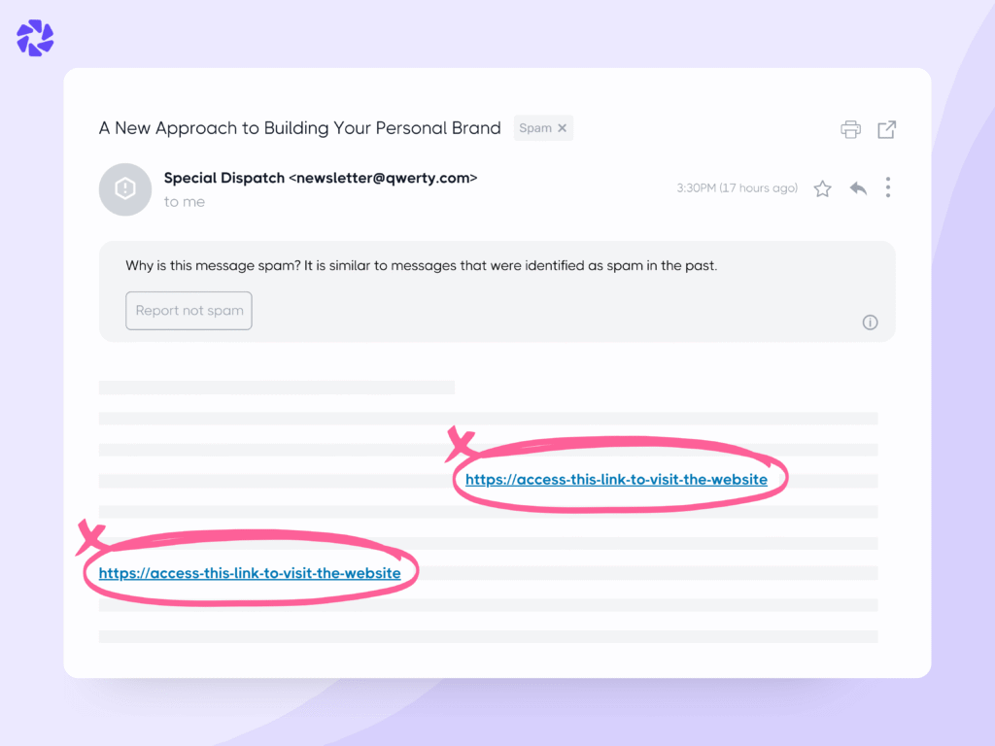Remove the Spam label with its X
995x746 pixels.
pyautogui.click(x=562, y=127)
